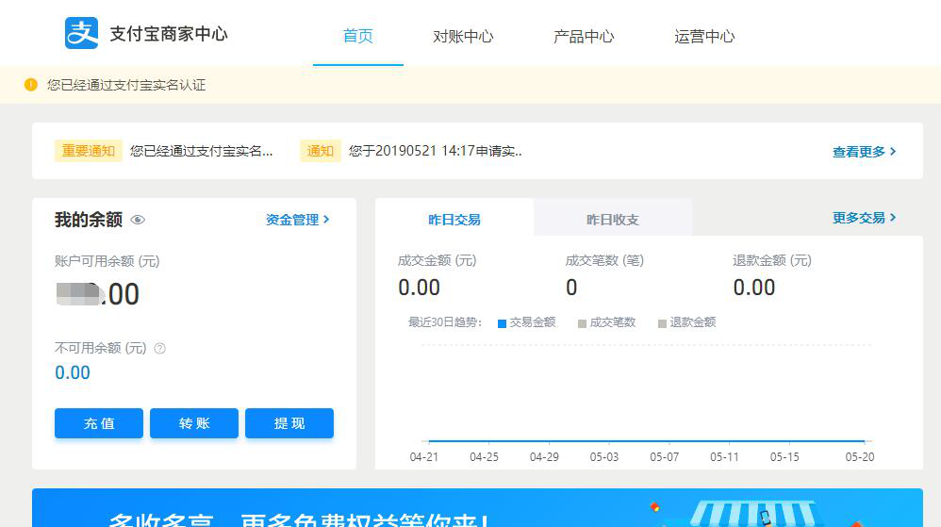Click chart axis date 05-07
The width and height of the screenshot is (941, 527).
(665, 457)
